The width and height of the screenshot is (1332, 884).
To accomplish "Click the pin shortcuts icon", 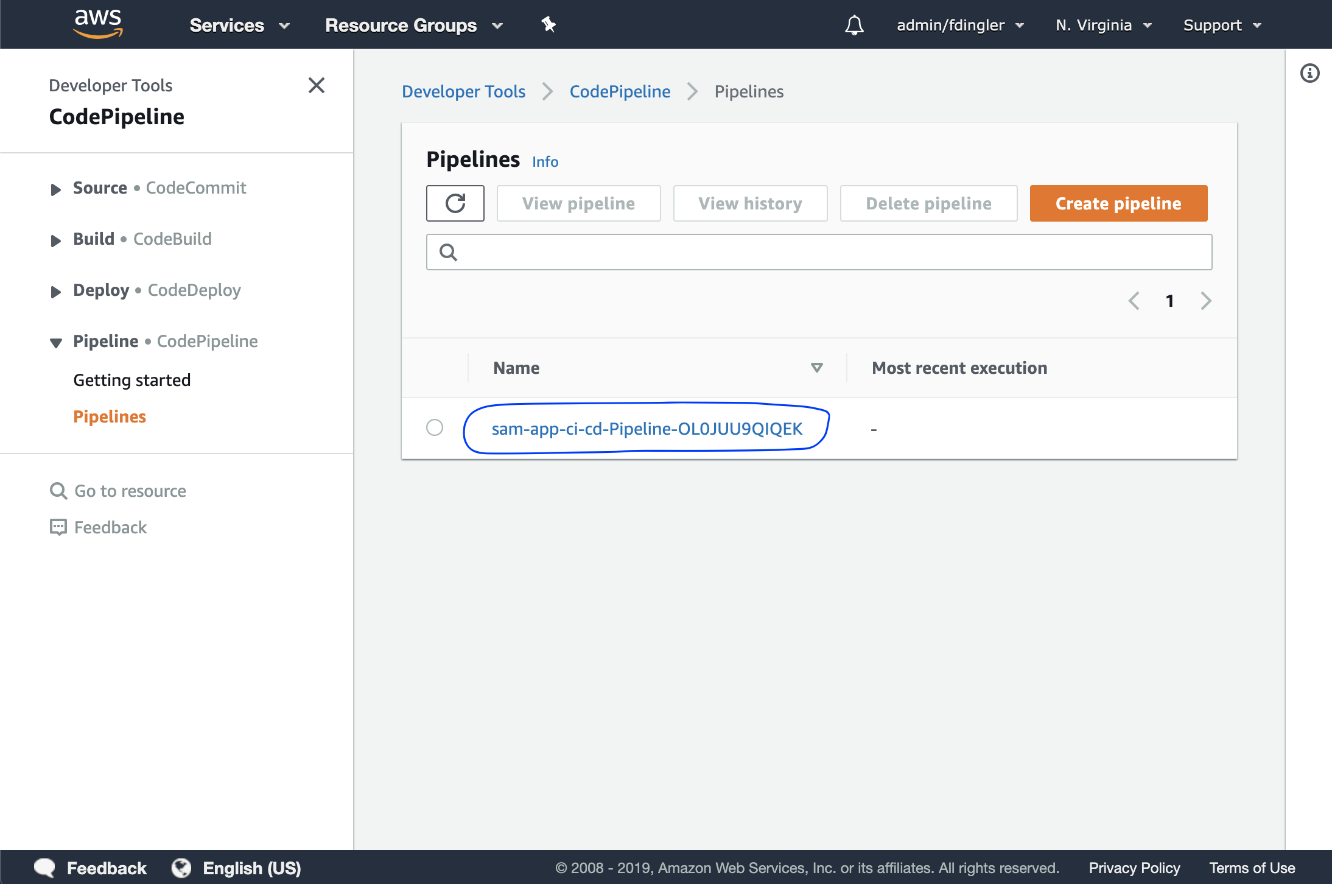I will click(x=549, y=24).
